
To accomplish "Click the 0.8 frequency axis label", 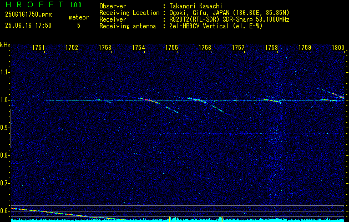I will point(4,155).
